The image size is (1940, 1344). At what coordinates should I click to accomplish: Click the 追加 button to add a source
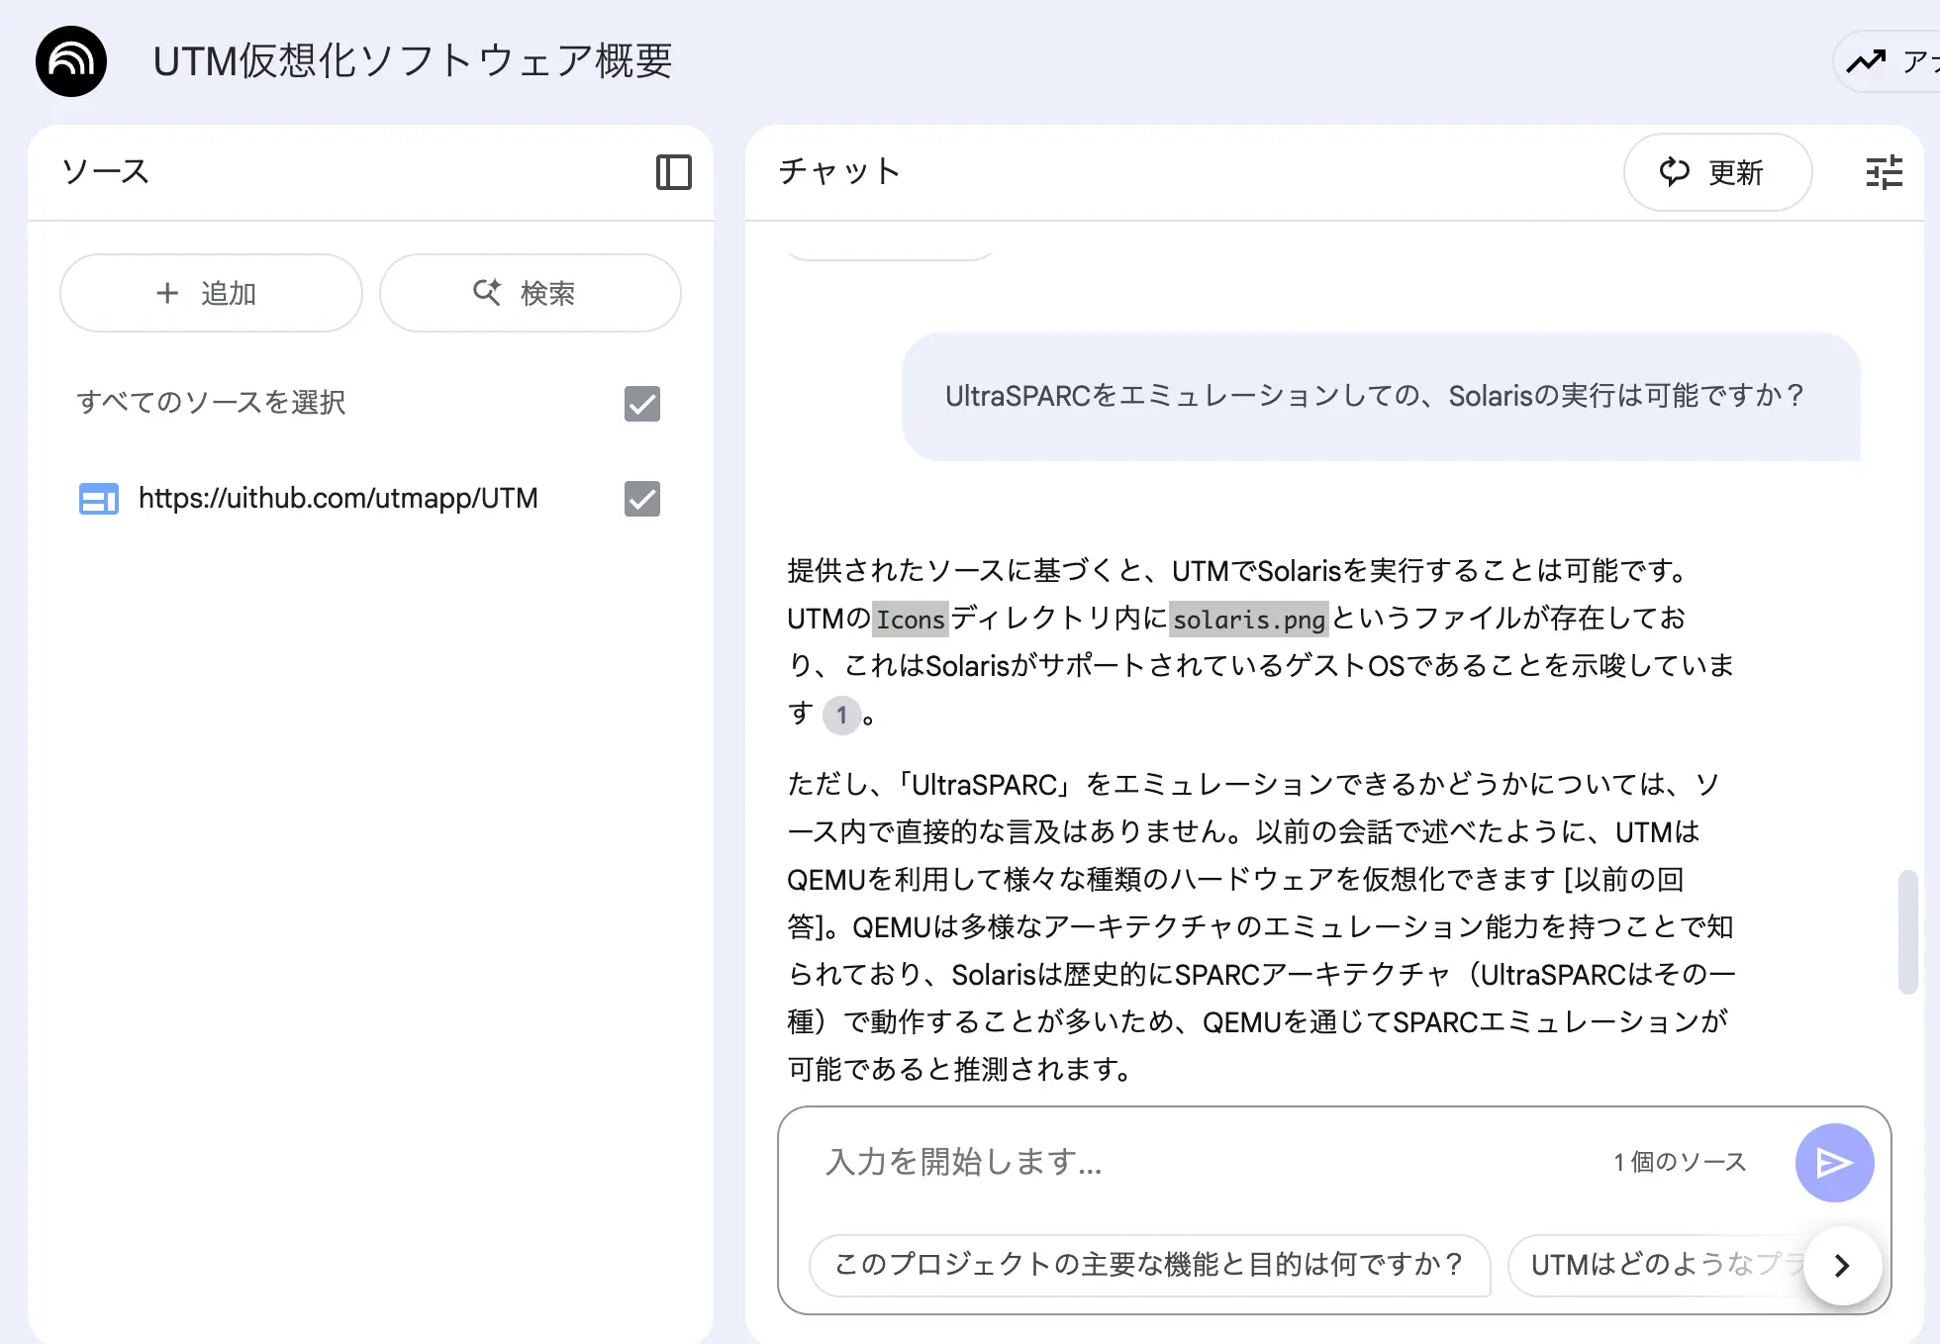pos(211,293)
